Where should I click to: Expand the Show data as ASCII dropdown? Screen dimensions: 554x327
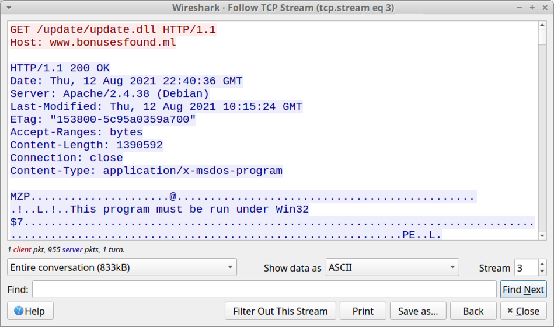392,268
